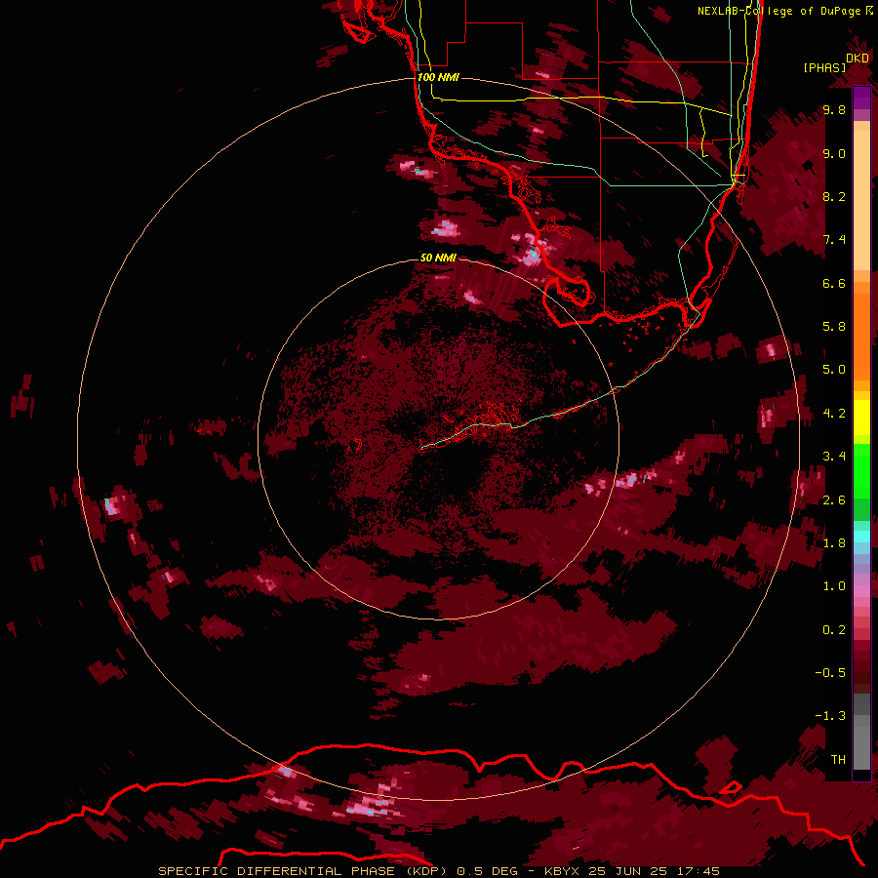Pick the cyan segment of color bar
Screen dimensions: 878x878
tap(861, 537)
